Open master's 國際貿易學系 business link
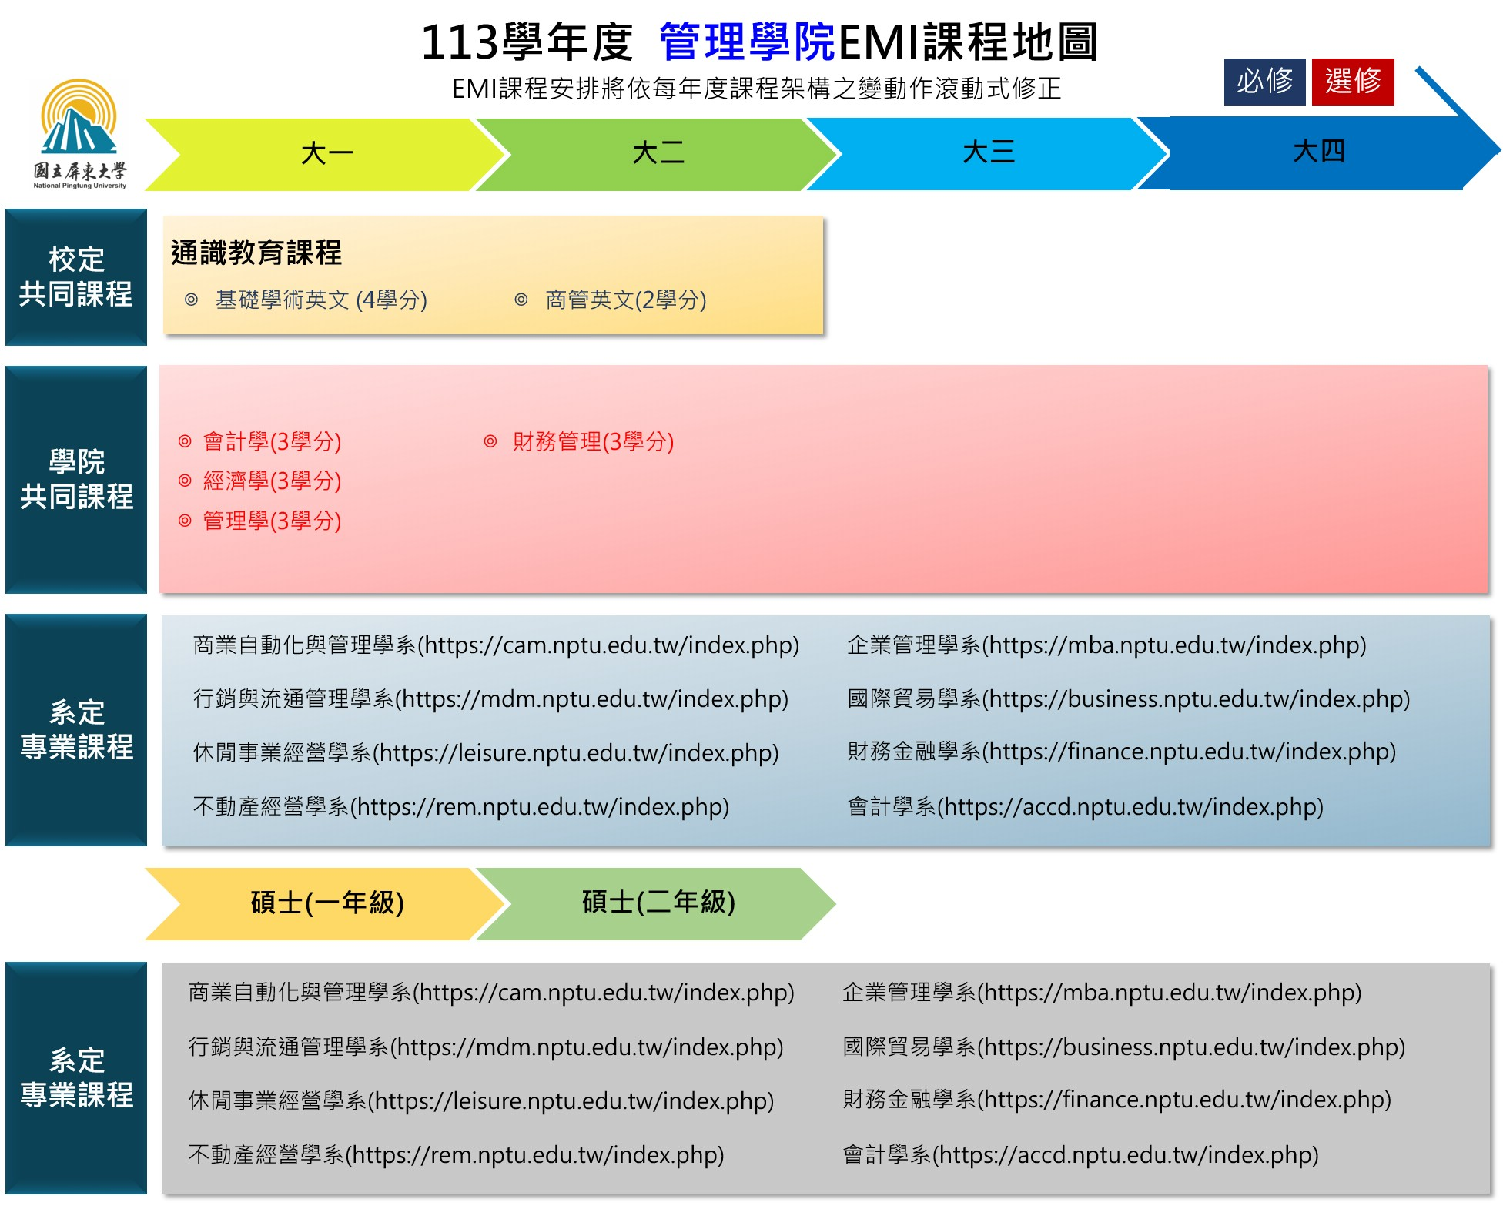This screenshot has width=1503, height=1216. (1124, 1047)
